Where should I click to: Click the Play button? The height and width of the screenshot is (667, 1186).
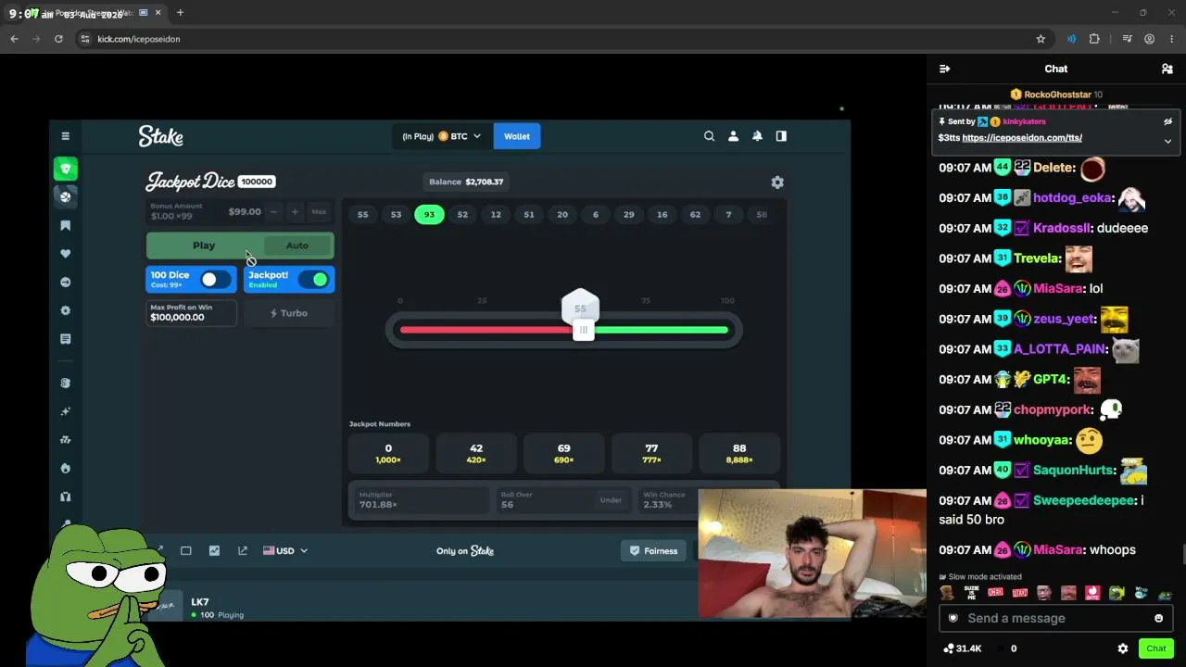click(x=204, y=245)
